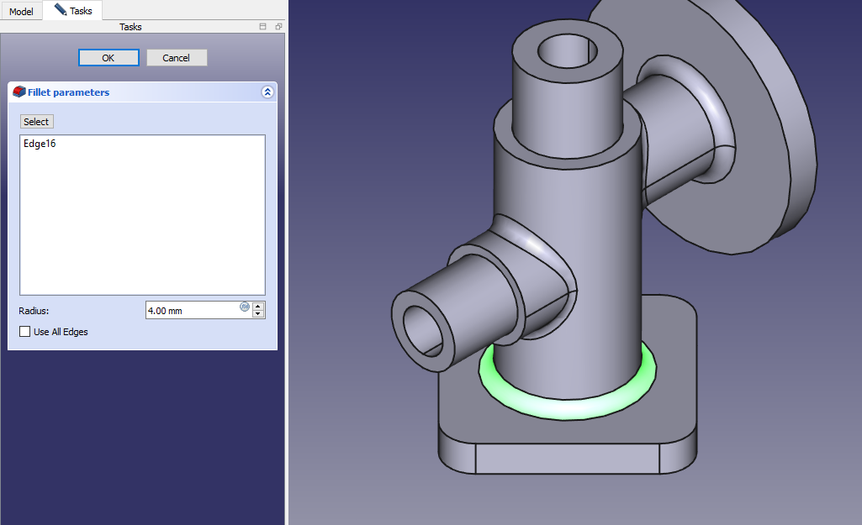Increase radius with the up arrow

pyautogui.click(x=258, y=306)
